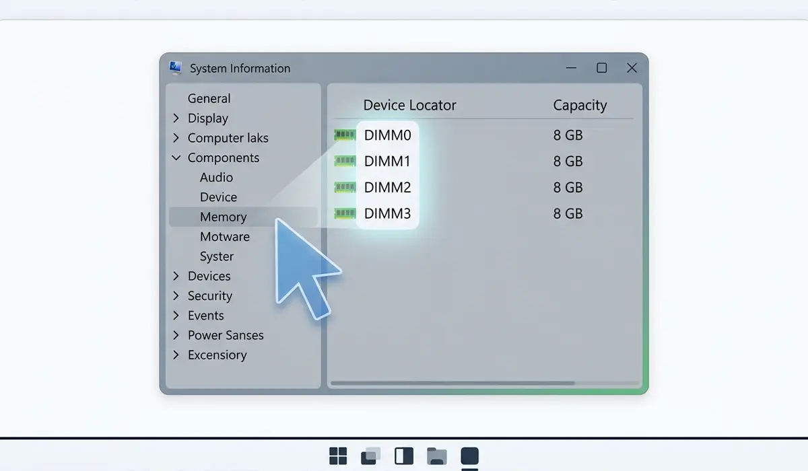Select the DIMM0 row text
Screen dimensions: 808x471
(387, 135)
